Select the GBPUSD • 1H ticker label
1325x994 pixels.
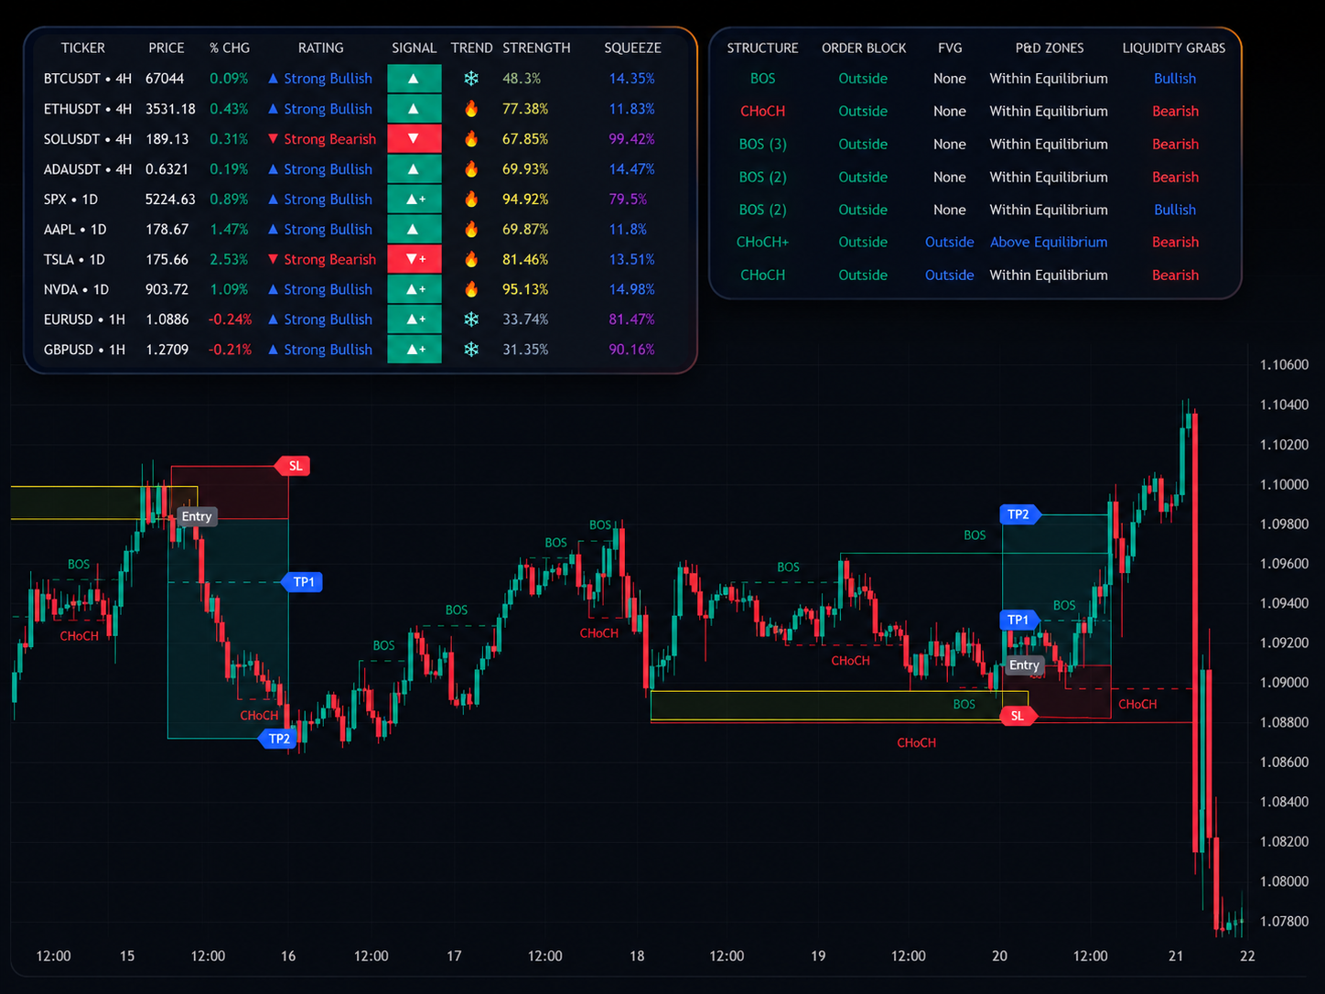[84, 350]
